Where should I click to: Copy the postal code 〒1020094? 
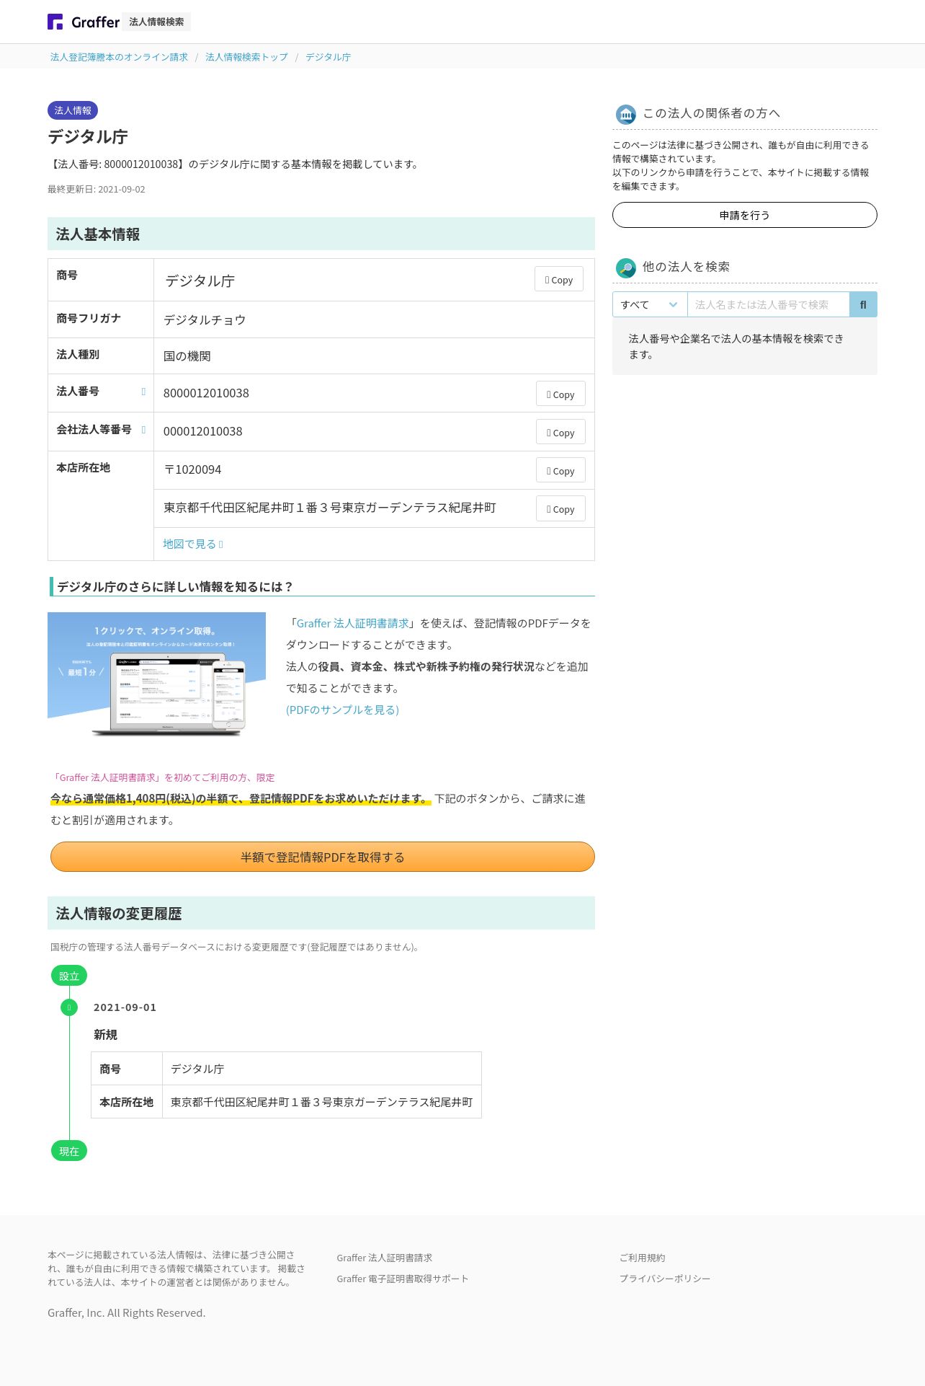[x=560, y=470]
